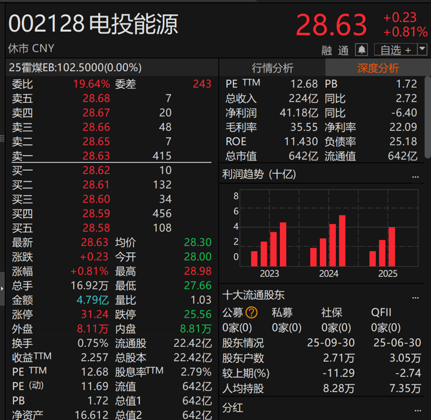Image resolution: width=431 pixels, height=420 pixels.
Task: Click the 融 margin trading tag
Action: coord(328,50)
